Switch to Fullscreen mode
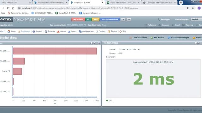This screenshot has width=202, height=113. (150, 25)
